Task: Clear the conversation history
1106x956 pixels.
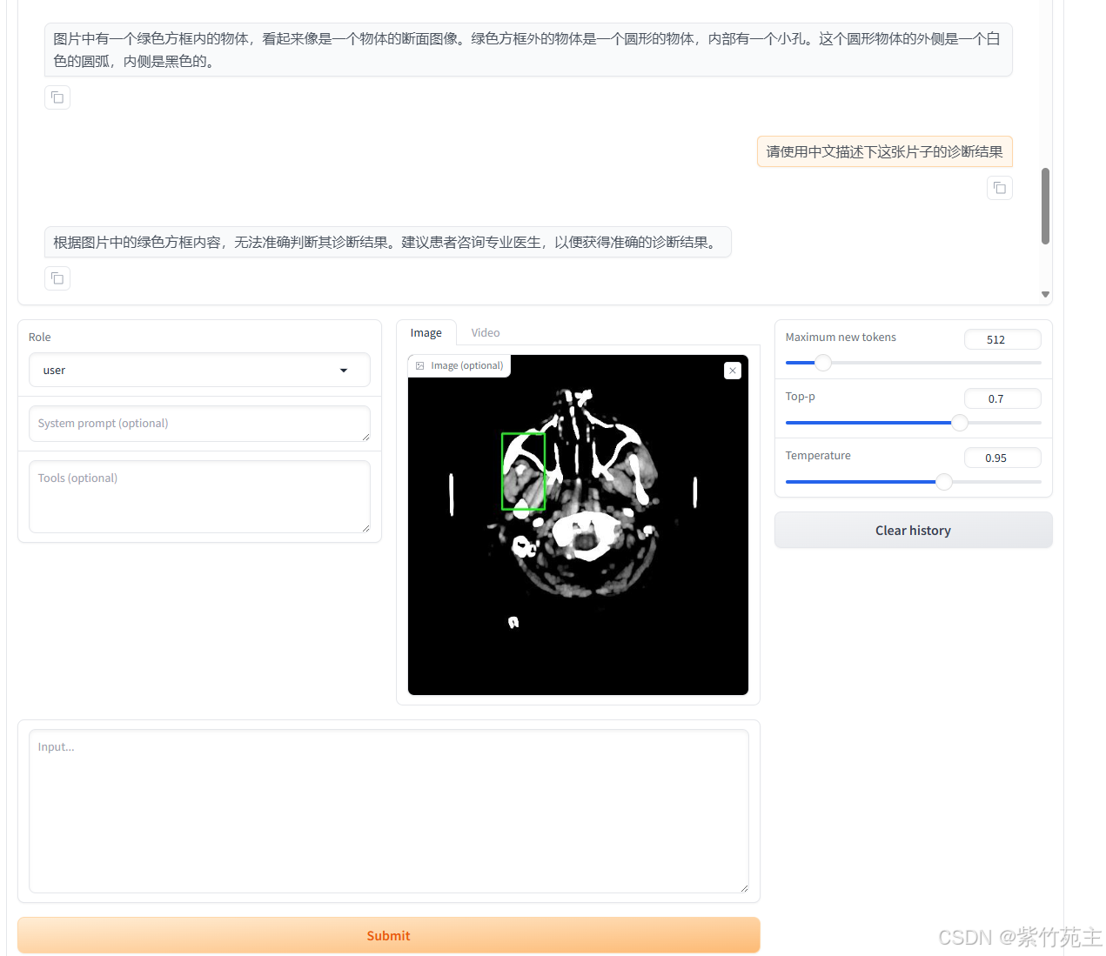Action: pos(912,530)
